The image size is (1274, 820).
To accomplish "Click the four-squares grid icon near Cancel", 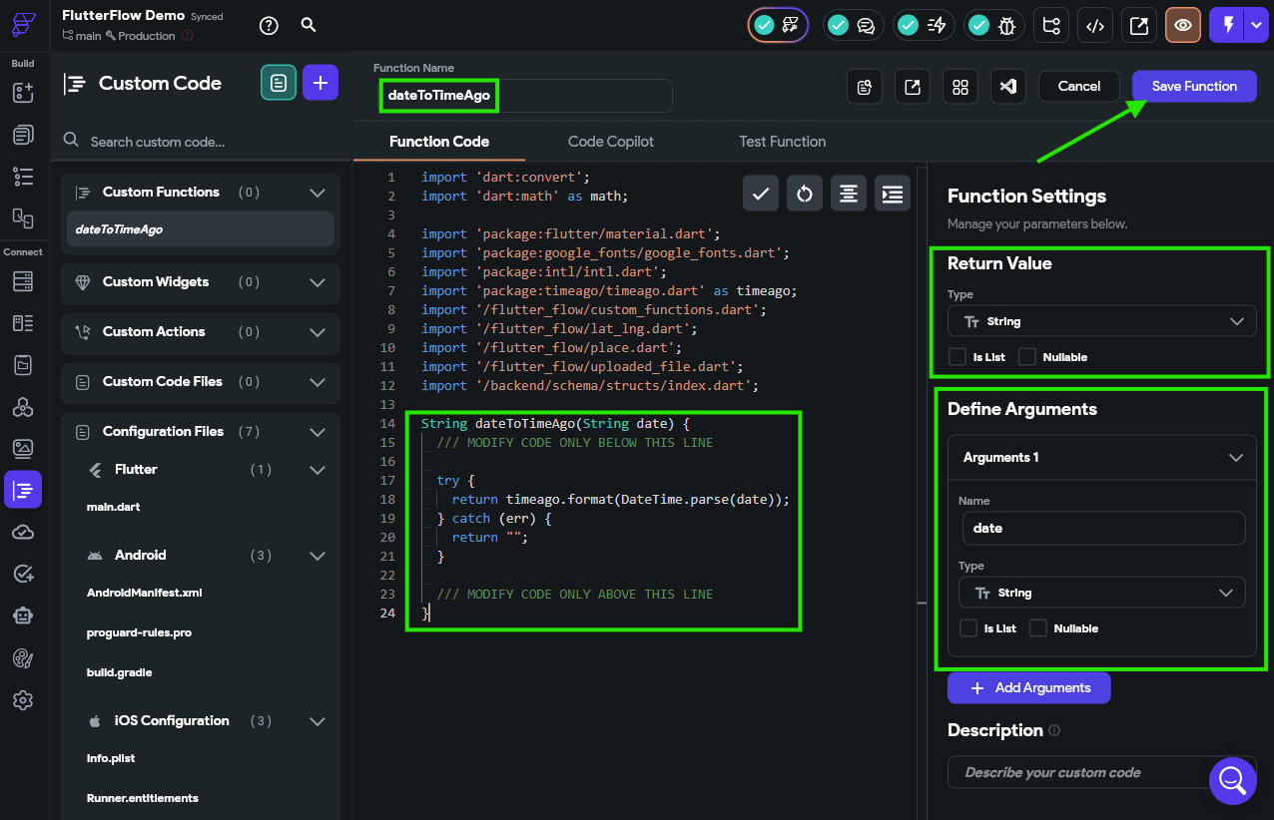I will click(960, 87).
